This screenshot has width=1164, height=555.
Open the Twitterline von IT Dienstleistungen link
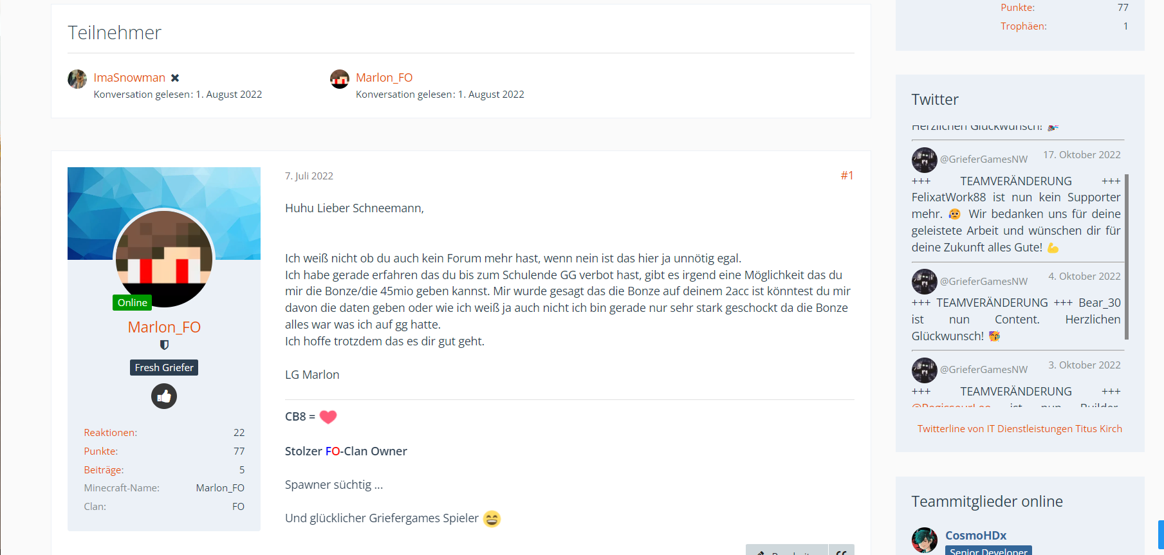click(x=1020, y=429)
